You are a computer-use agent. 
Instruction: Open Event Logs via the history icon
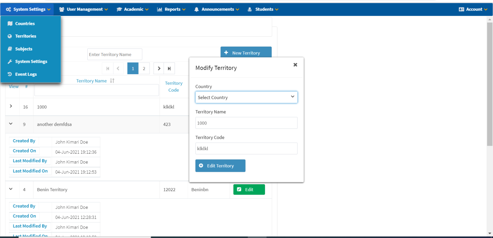pyautogui.click(x=9, y=74)
